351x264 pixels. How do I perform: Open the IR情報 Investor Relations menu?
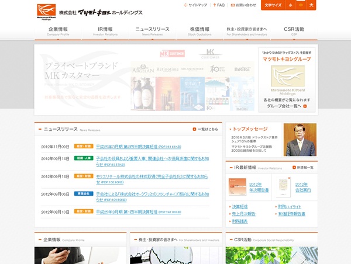coord(105,32)
